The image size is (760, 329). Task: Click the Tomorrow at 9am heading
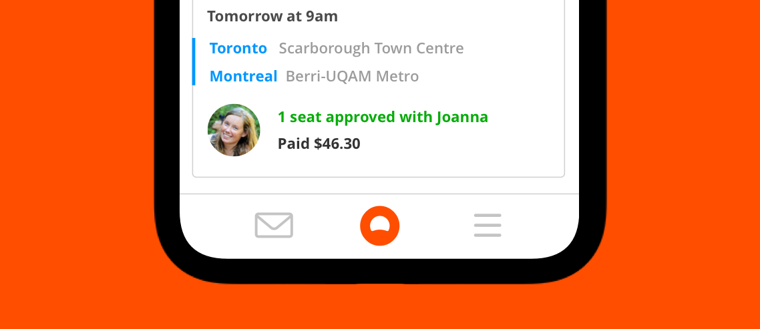pos(272,16)
